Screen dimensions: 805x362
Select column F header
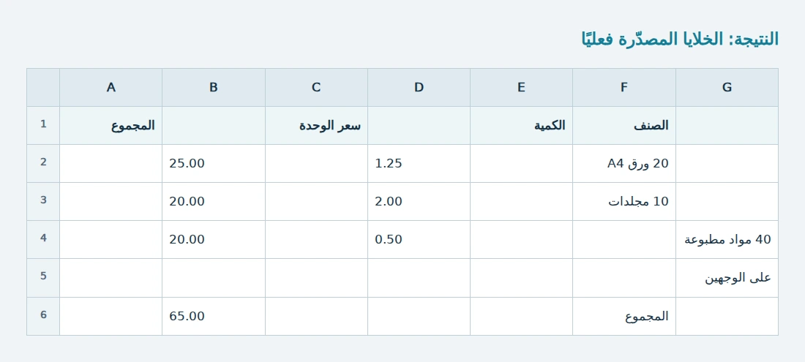624,88
